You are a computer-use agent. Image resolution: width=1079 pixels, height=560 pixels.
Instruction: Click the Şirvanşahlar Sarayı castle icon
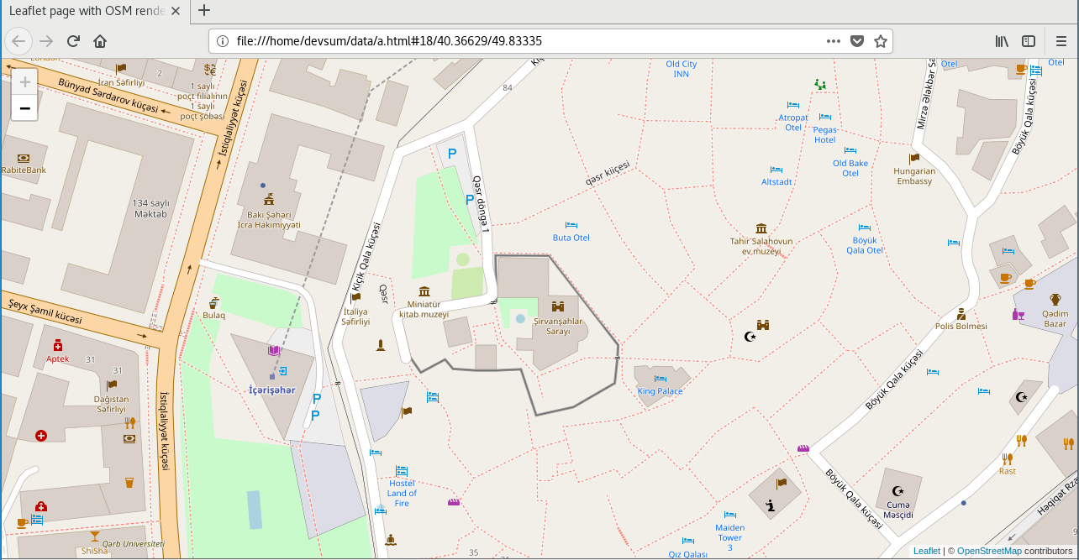tap(558, 308)
